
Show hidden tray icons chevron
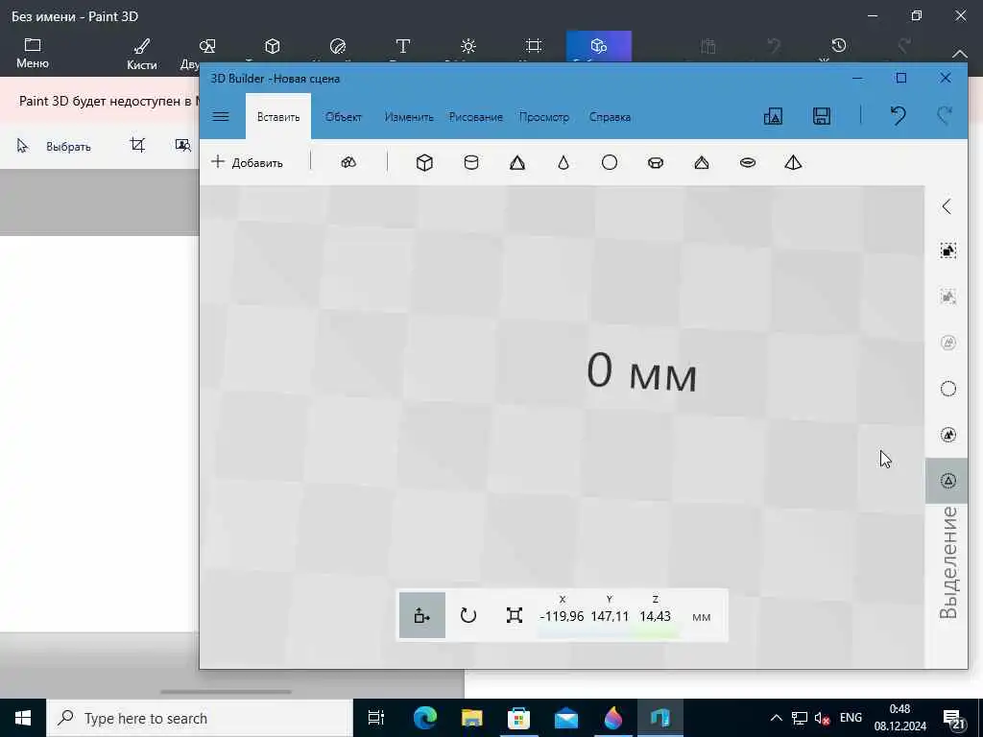tap(776, 718)
